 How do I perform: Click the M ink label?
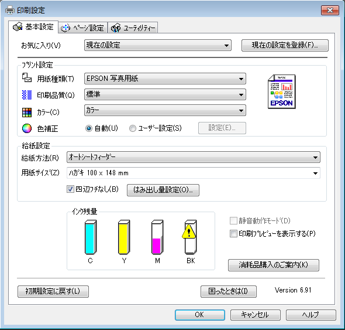tap(157, 261)
